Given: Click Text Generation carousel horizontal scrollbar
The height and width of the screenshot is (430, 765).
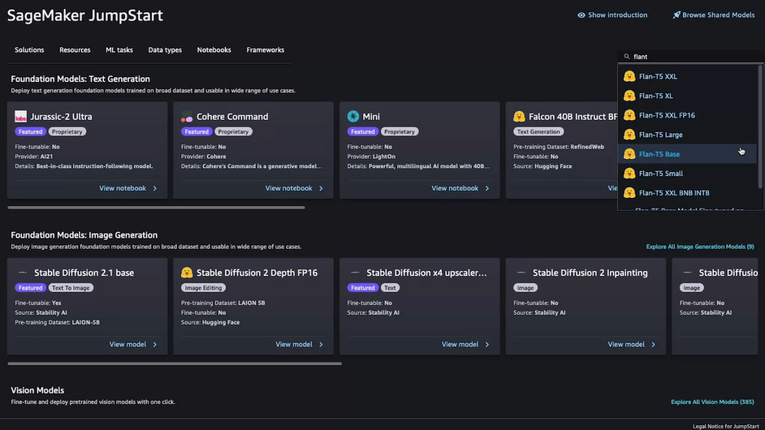Looking at the screenshot, I should [x=156, y=208].
